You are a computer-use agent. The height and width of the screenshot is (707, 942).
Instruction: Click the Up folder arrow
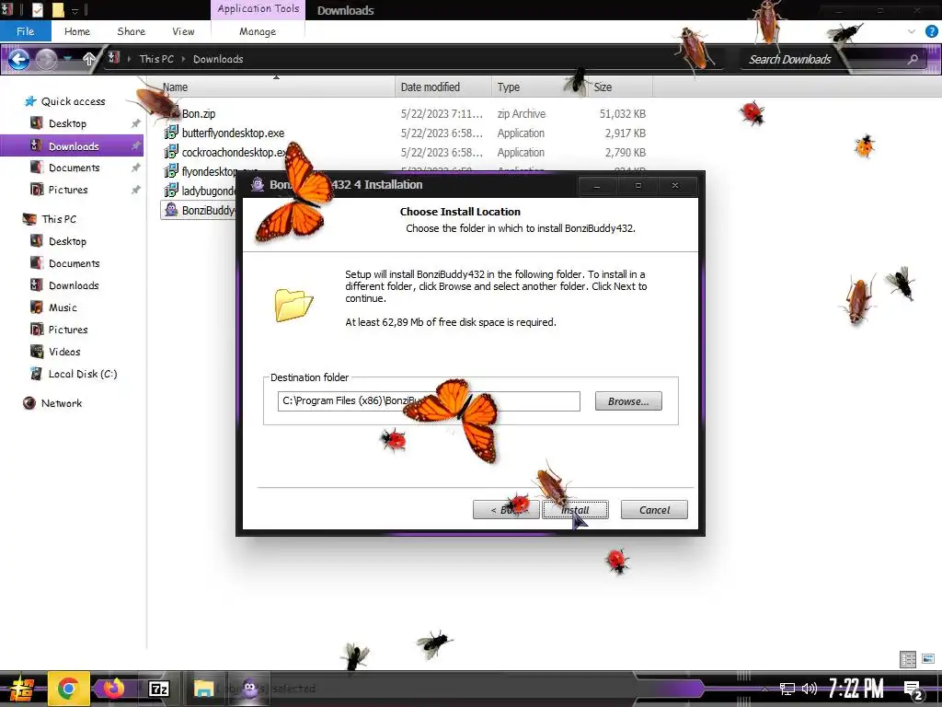pos(89,59)
